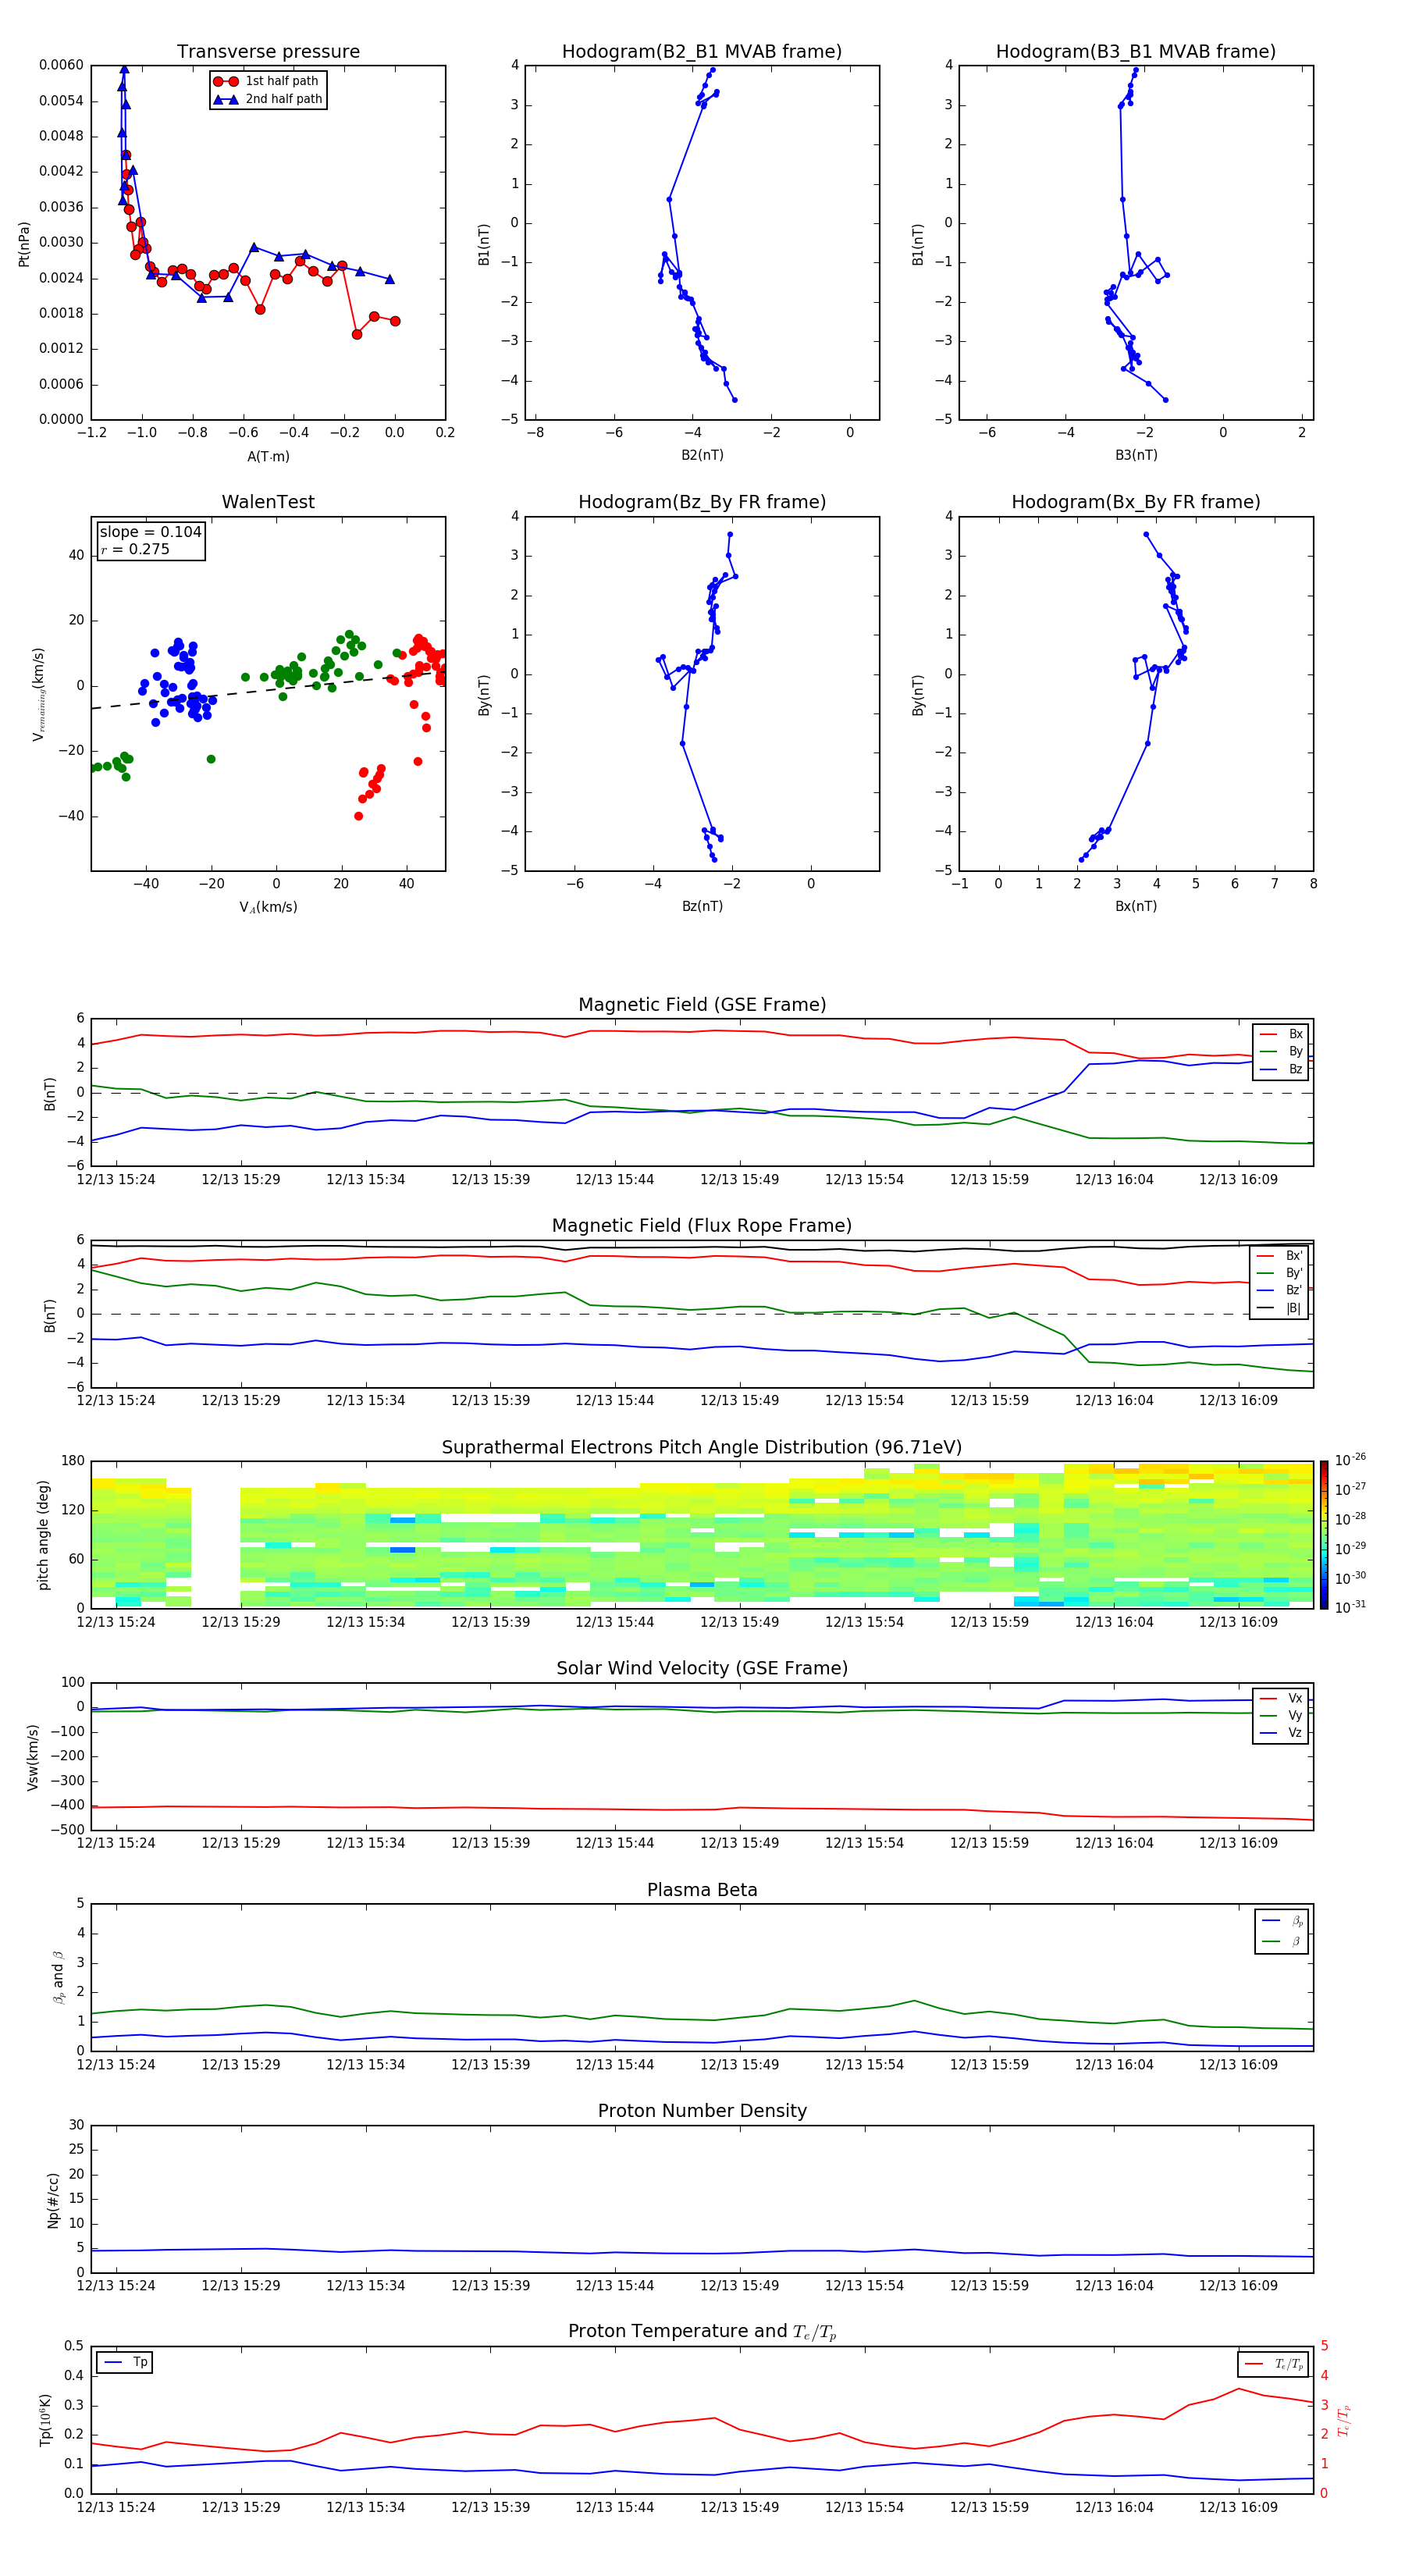Click the dashed fit line in WalenTest
Viewport: 1405px width, 2576px height.
(x=268, y=689)
